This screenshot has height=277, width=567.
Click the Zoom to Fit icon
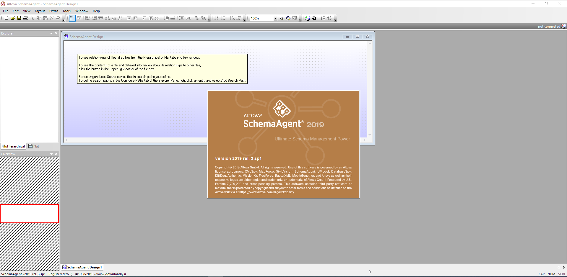pyautogui.click(x=288, y=18)
